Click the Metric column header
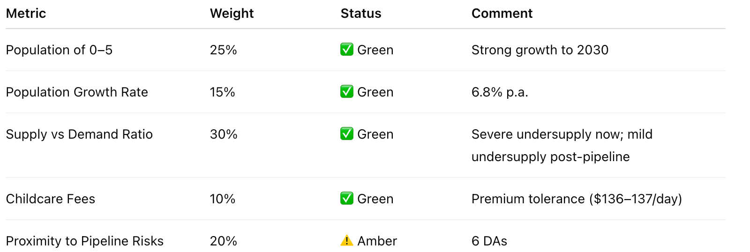 (26, 14)
